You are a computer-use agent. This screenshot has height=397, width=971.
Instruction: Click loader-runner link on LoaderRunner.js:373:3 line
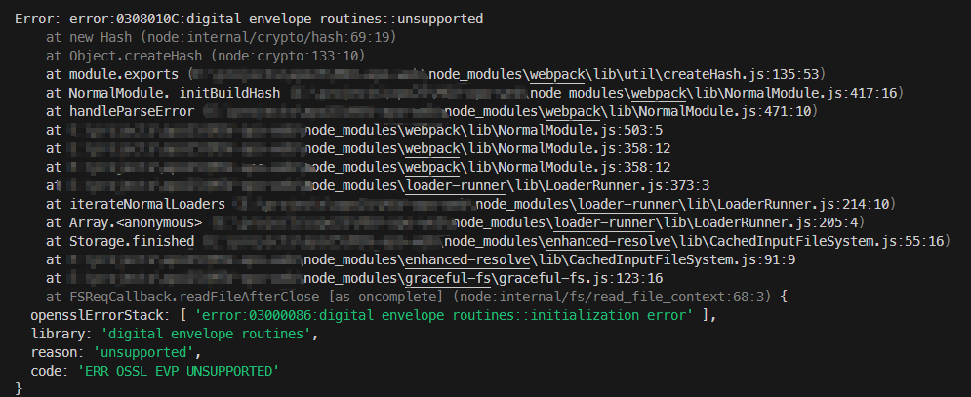point(450,185)
